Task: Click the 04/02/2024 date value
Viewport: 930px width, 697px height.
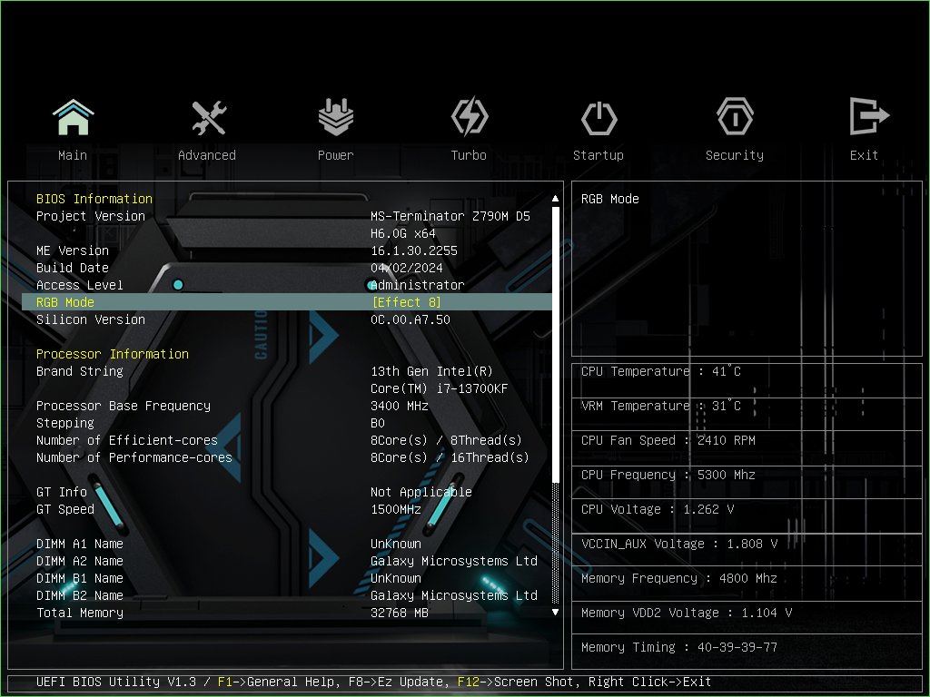Action: 407,268
